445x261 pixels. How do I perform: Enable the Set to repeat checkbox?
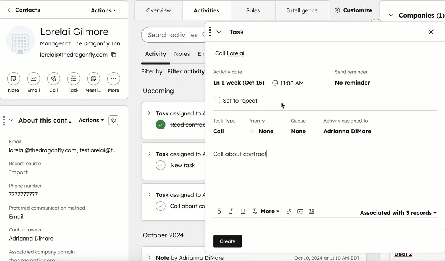(x=217, y=100)
